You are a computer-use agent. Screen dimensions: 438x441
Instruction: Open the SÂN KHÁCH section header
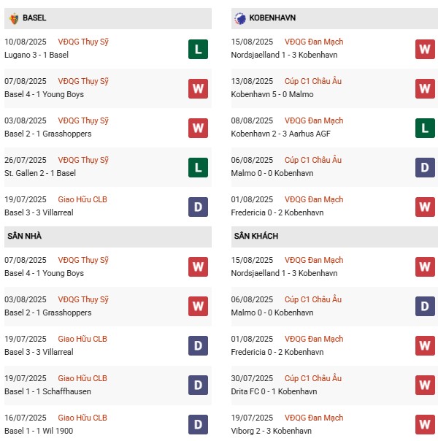click(256, 237)
